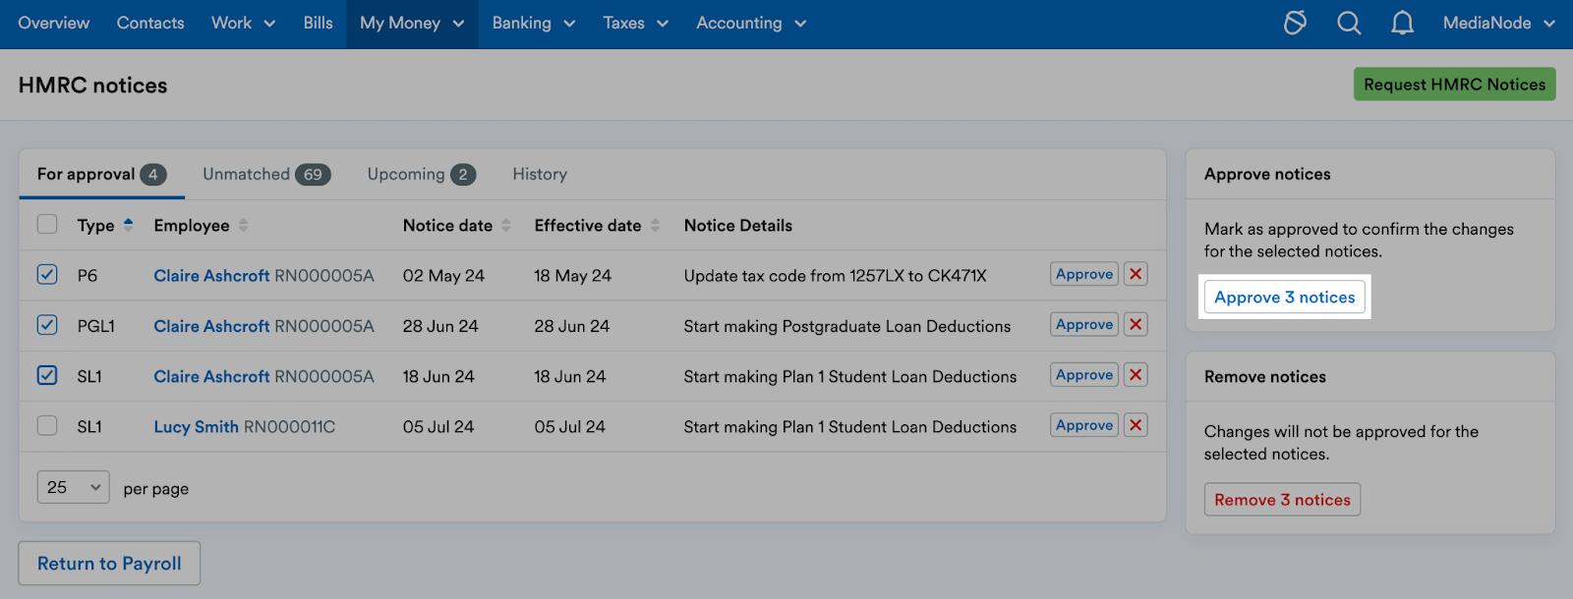Click the '18 May 24' effective date
Viewport: 1573px width, 599px height.
pos(572,276)
